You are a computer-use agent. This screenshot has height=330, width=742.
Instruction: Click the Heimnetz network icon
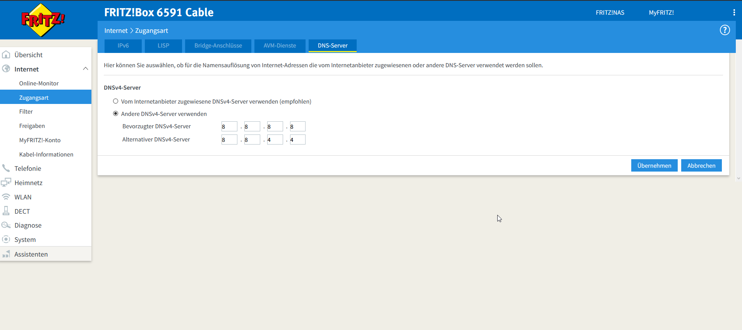(6, 182)
